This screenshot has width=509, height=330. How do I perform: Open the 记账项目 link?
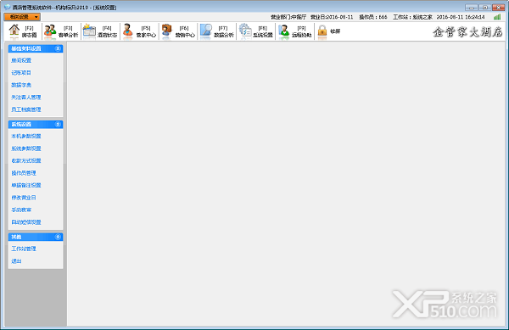[21, 73]
